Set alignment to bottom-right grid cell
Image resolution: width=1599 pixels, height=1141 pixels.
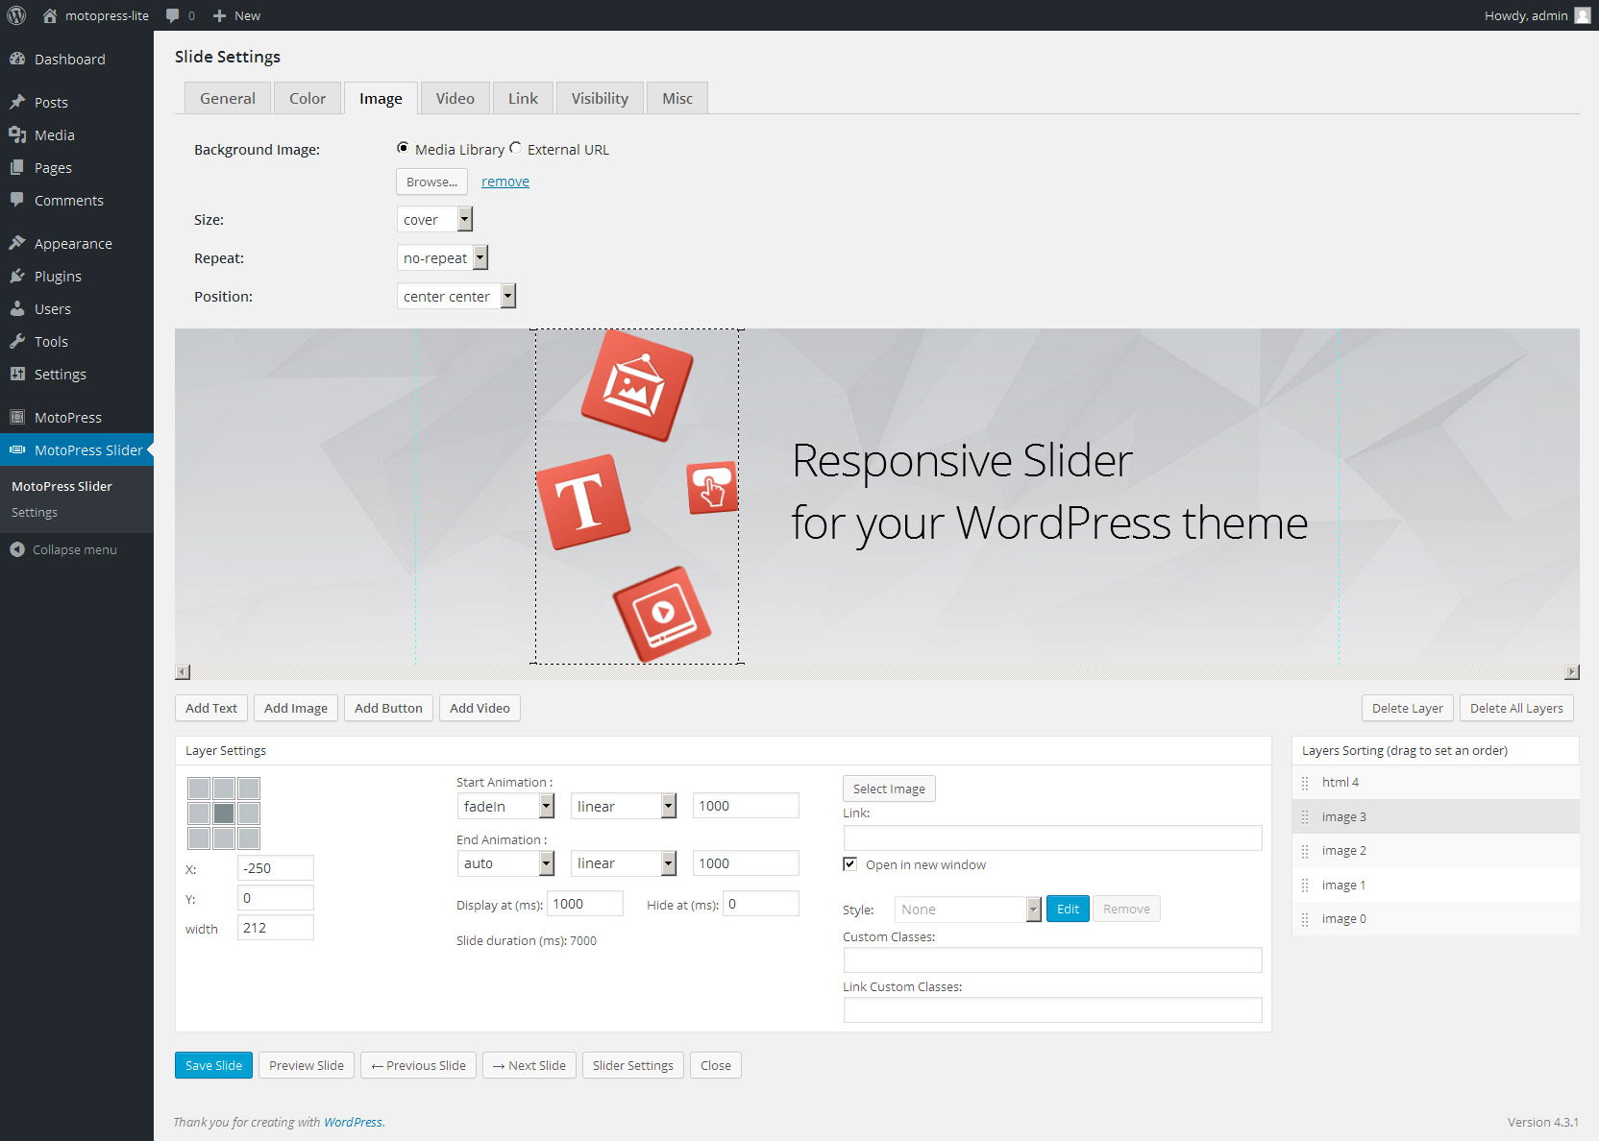(x=249, y=838)
